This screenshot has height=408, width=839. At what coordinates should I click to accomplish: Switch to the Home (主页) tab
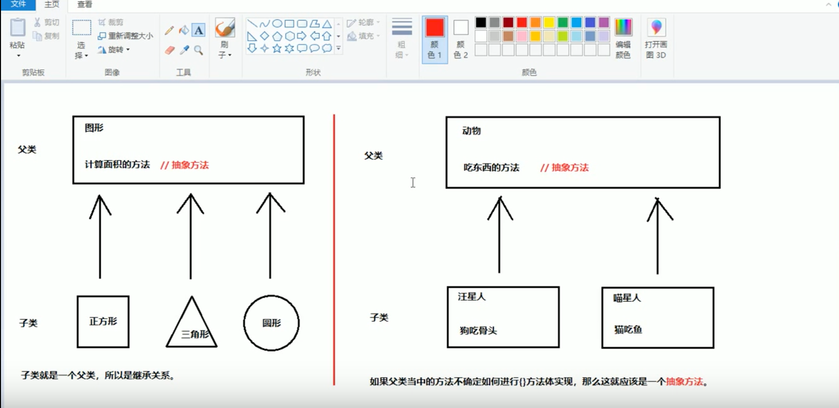(x=52, y=4)
